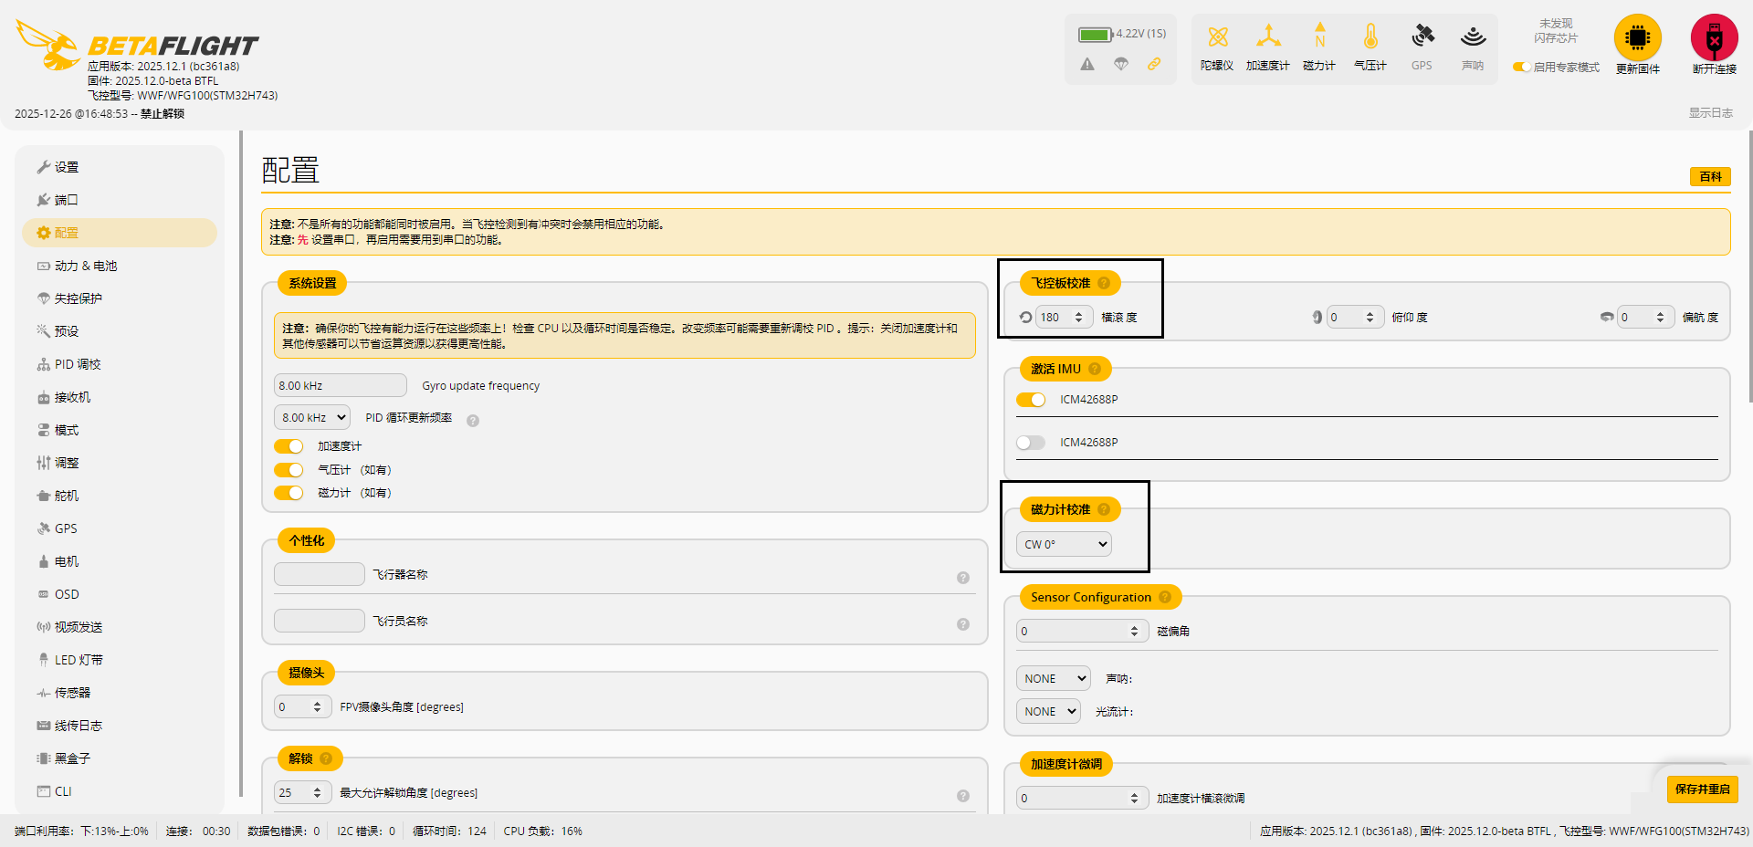Screen dimensions: 1753x847
Task: Click the barometer thermometer icon
Action: (1370, 37)
